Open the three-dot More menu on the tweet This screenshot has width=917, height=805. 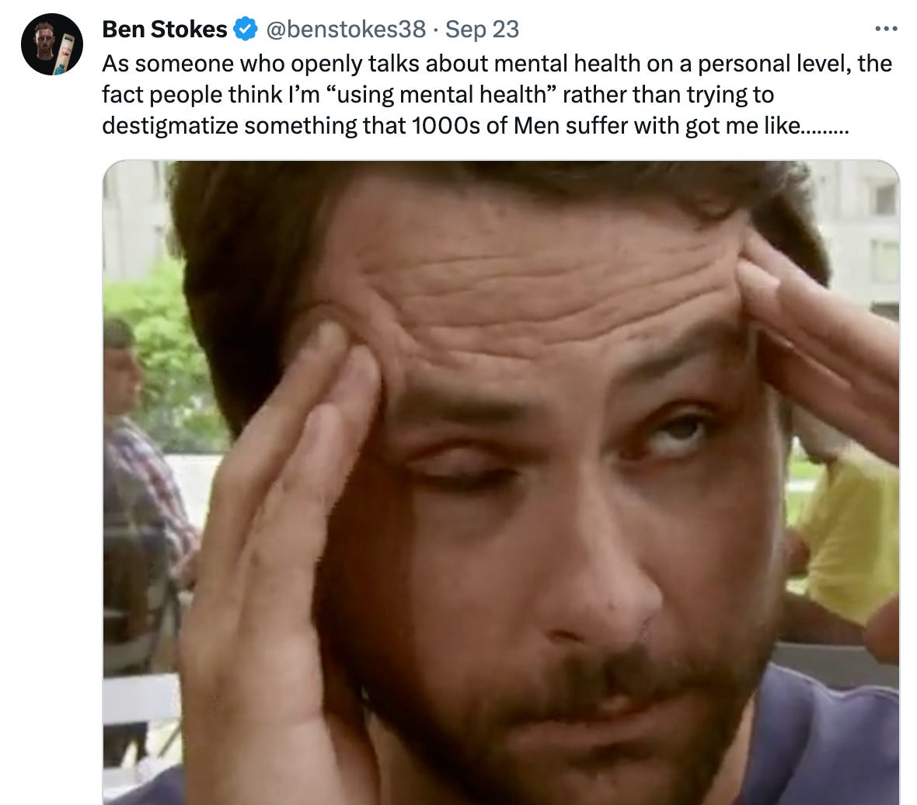pyautogui.click(x=886, y=29)
